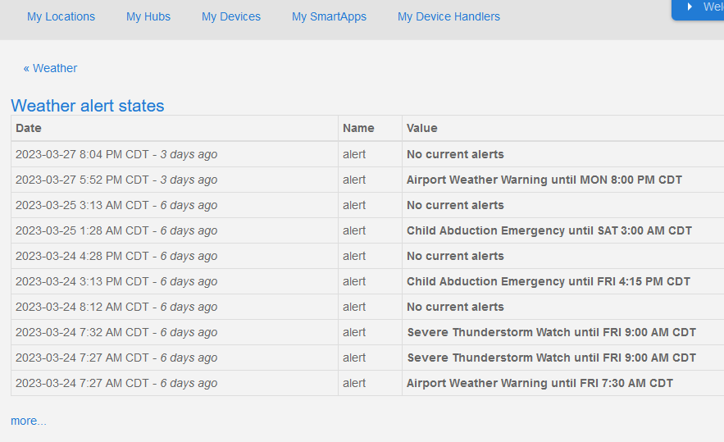Click the more... link below the table
Viewport: 724px width, 442px height.
click(x=29, y=421)
